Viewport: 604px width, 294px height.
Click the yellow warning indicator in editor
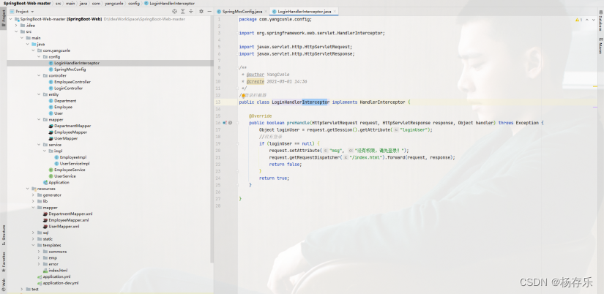pyautogui.click(x=578, y=20)
